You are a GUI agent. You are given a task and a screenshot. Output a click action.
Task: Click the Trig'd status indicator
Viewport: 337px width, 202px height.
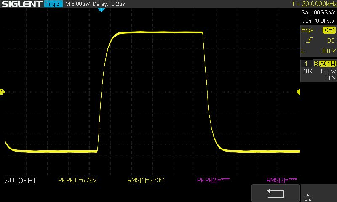tap(53, 4)
